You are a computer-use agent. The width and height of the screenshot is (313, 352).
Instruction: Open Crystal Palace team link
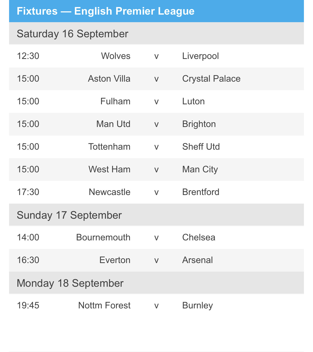(x=211, y=79)
